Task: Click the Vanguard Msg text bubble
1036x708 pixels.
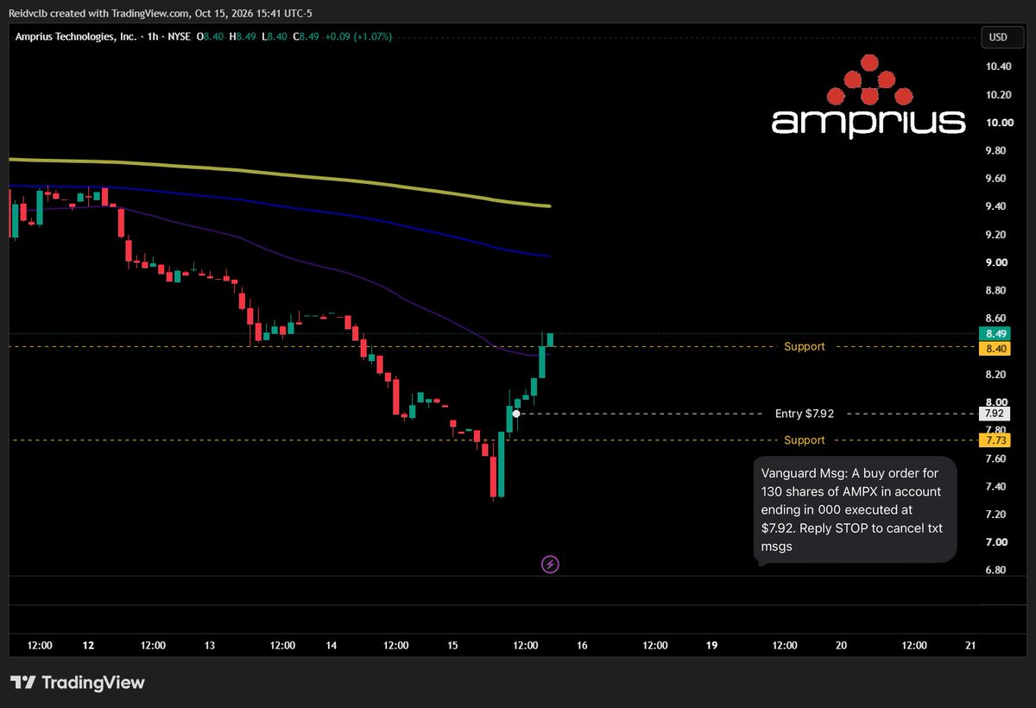Action: tap(856, 510)
